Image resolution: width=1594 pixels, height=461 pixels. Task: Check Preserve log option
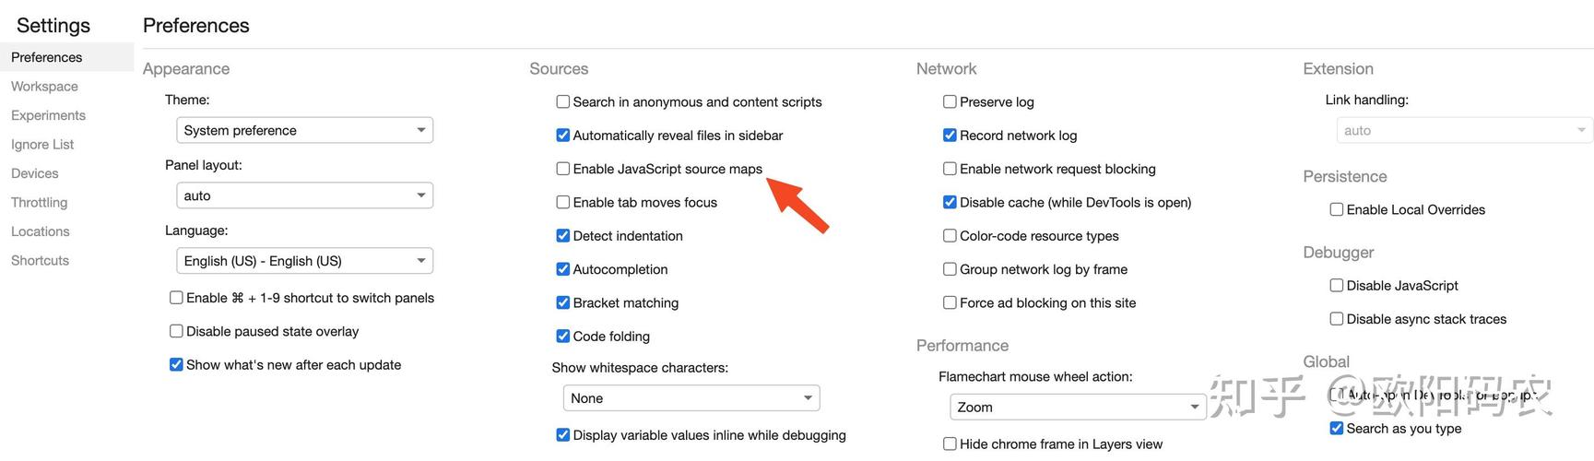point(950,102)
